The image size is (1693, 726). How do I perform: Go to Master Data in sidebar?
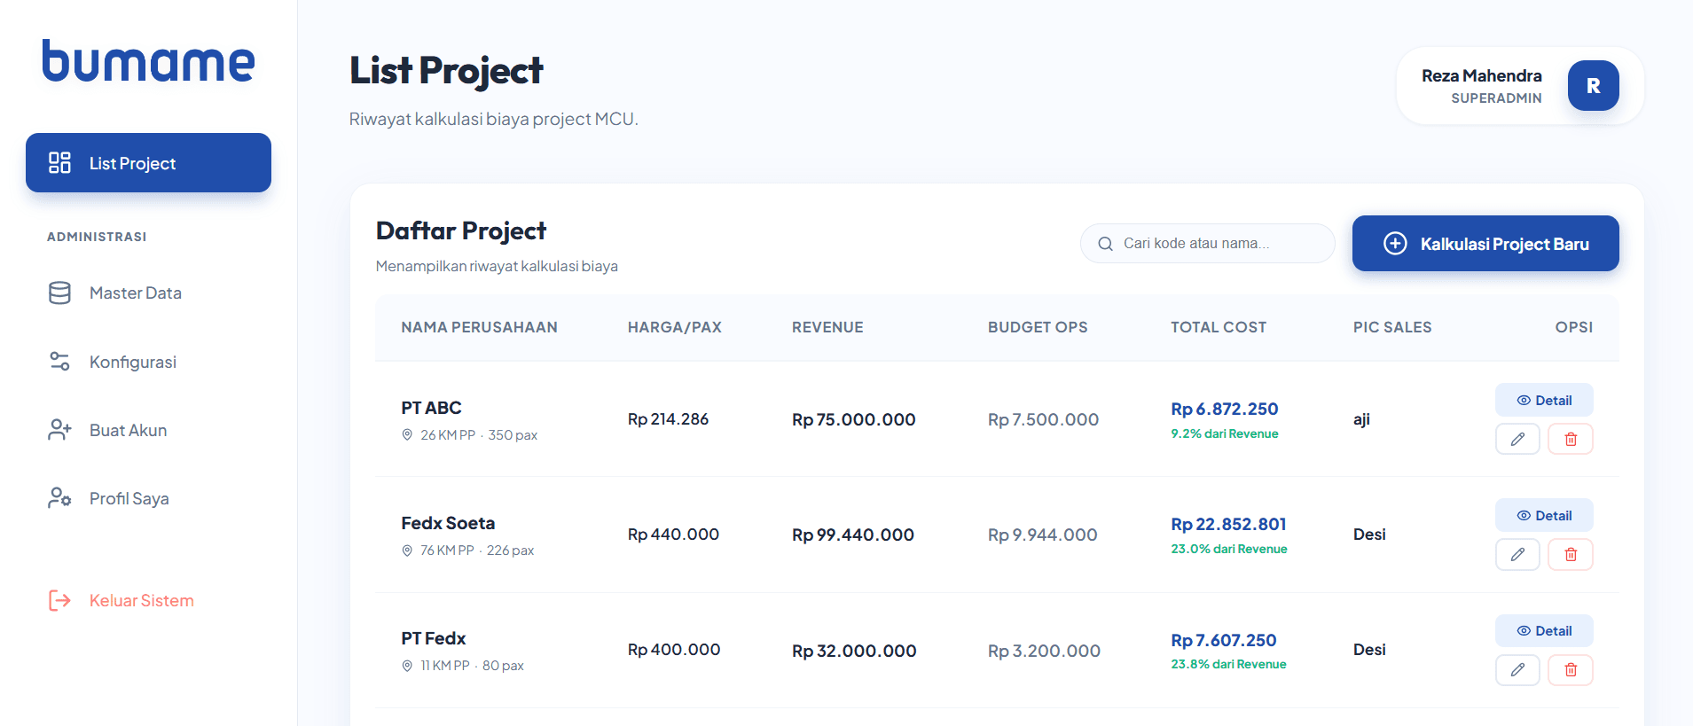coord(148,293)
